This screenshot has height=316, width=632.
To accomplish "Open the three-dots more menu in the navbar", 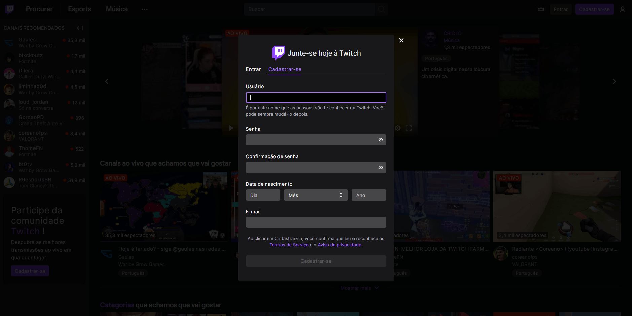I will click(x=145, y=9).
